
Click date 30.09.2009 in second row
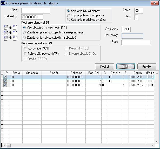pyautogui.click(x=136, y=81)
